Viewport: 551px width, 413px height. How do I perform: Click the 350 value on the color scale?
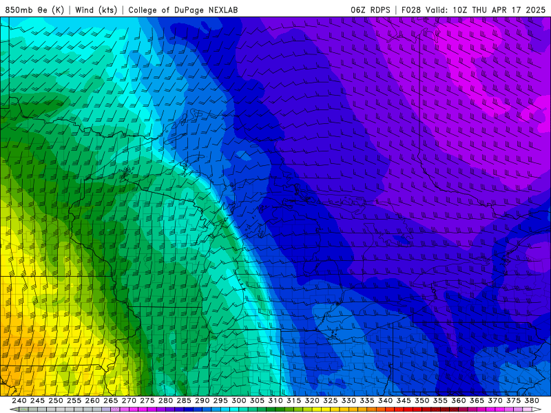[422, 401]
